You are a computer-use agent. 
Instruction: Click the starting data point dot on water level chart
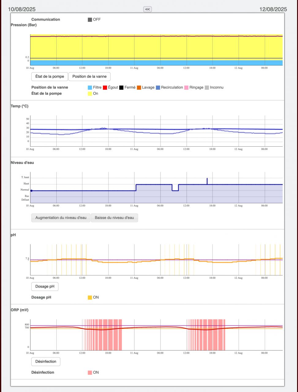[x=31, y=191]
